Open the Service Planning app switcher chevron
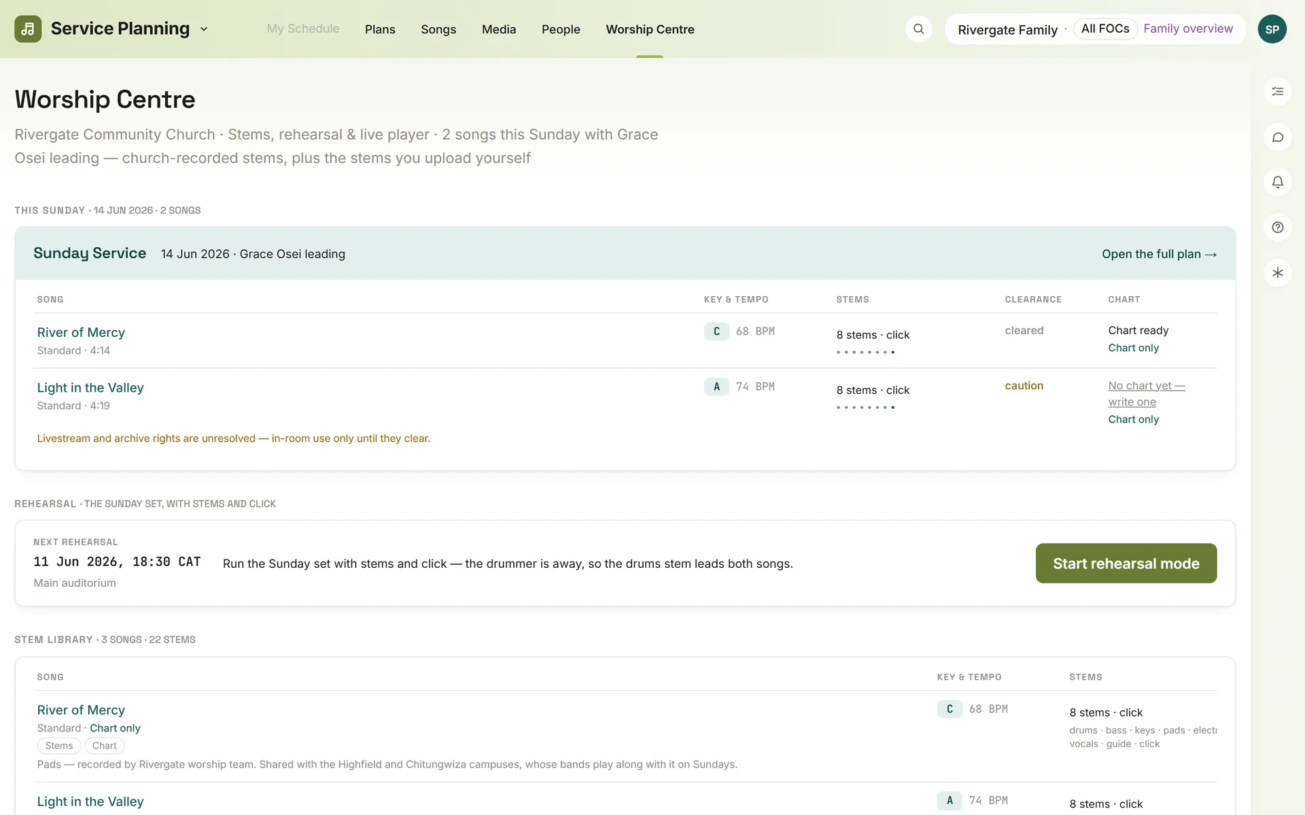1305x815 pixels. (204, 29)
